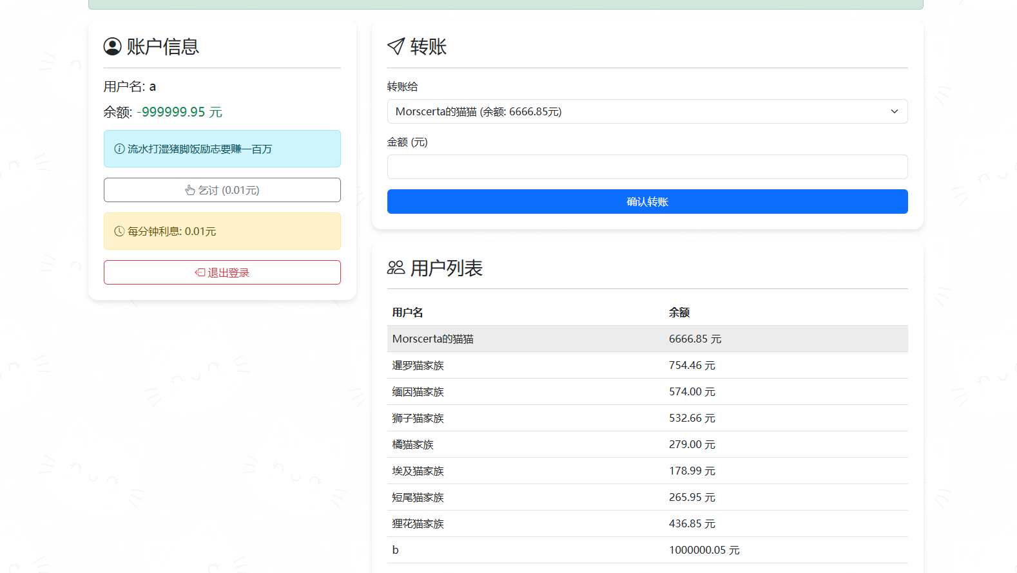Screen dimensions: 1017x573
Task: Click the 账户信息 panel heading
Action: [x=162, y=46]
